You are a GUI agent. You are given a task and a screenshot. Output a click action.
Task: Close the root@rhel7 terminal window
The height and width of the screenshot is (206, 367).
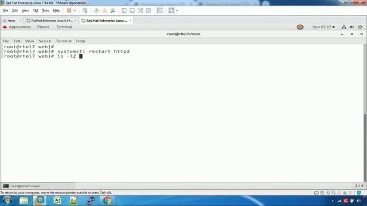coord(361,34)
